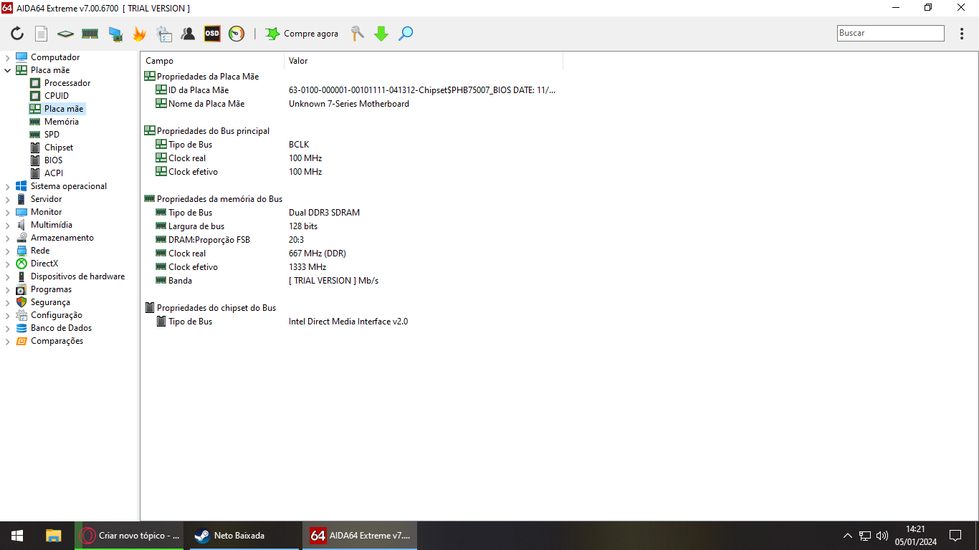Expand the Rede tree node
Image resolution: width=979 pixels, height=550 pixels.
pos(8,251)
